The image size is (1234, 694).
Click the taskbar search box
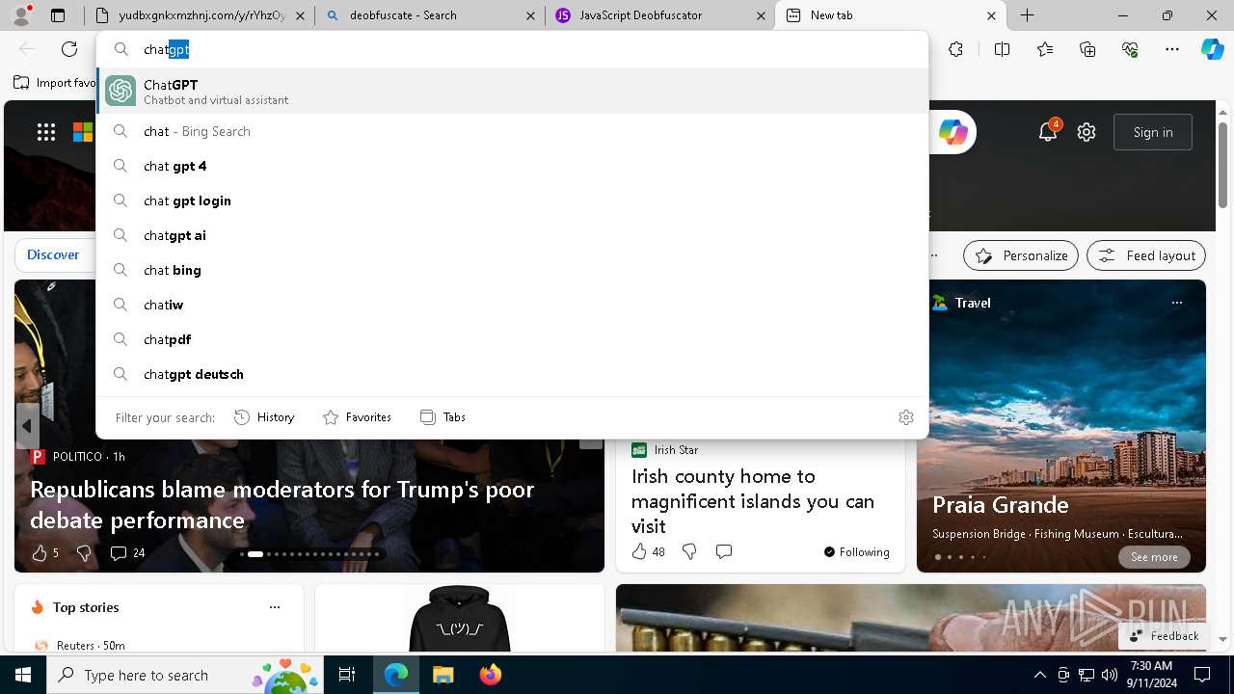[x=185, y=675]
